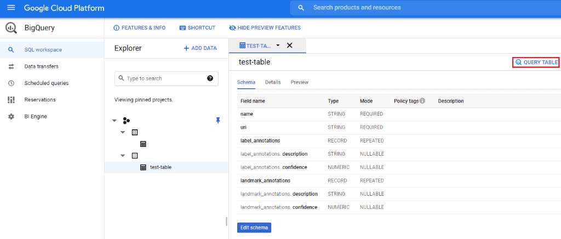This screenshot has width=561, height=239.
Task: Click the Mode column header
Action: [x=367, y=101]
